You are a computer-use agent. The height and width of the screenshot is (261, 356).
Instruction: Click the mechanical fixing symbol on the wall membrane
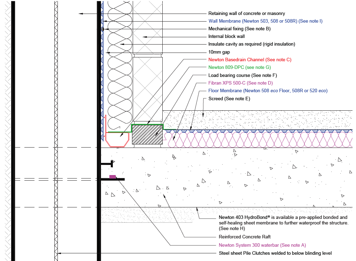click(102, 29)
